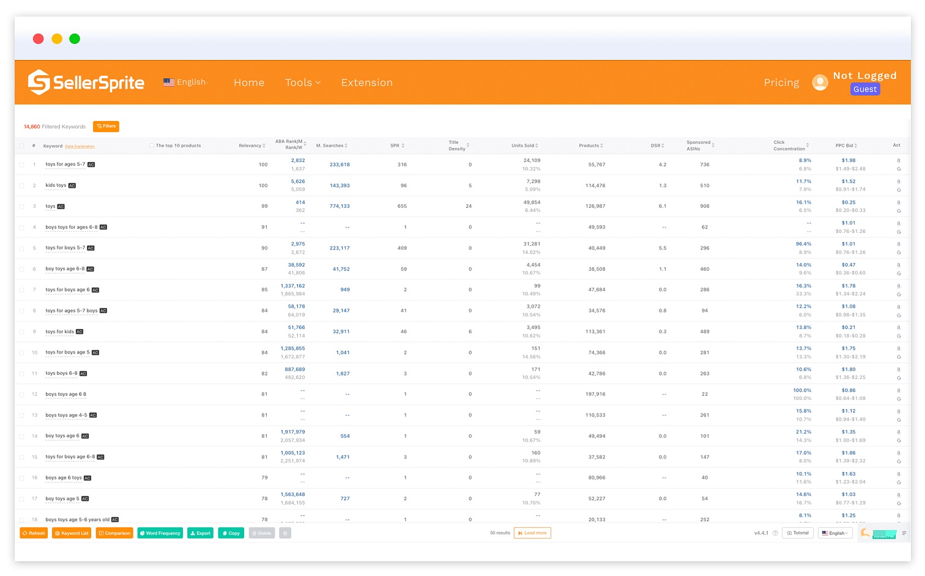Image resolution: width=925 pixels, height=576 pixels.
Task: Click the Export button
Action: click(200, 533)
